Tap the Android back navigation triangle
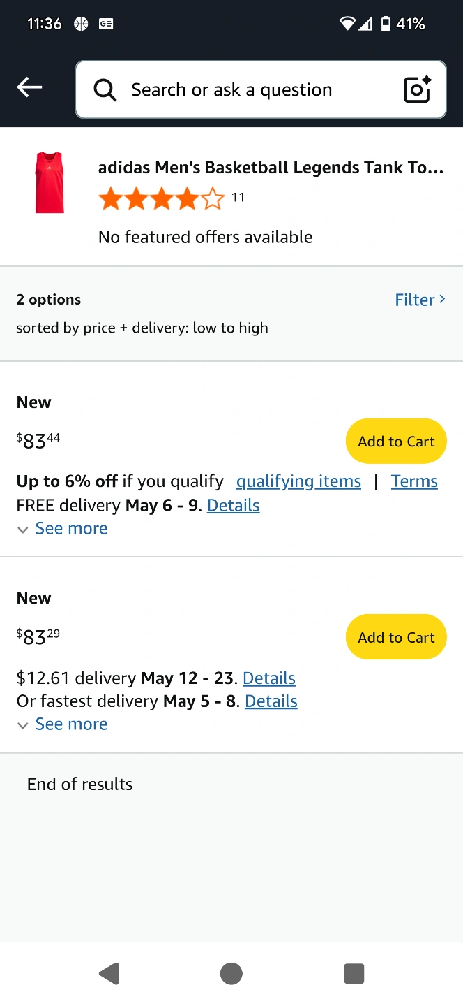Viewport: 463px width, 1006px height. [x=109, y=973]
